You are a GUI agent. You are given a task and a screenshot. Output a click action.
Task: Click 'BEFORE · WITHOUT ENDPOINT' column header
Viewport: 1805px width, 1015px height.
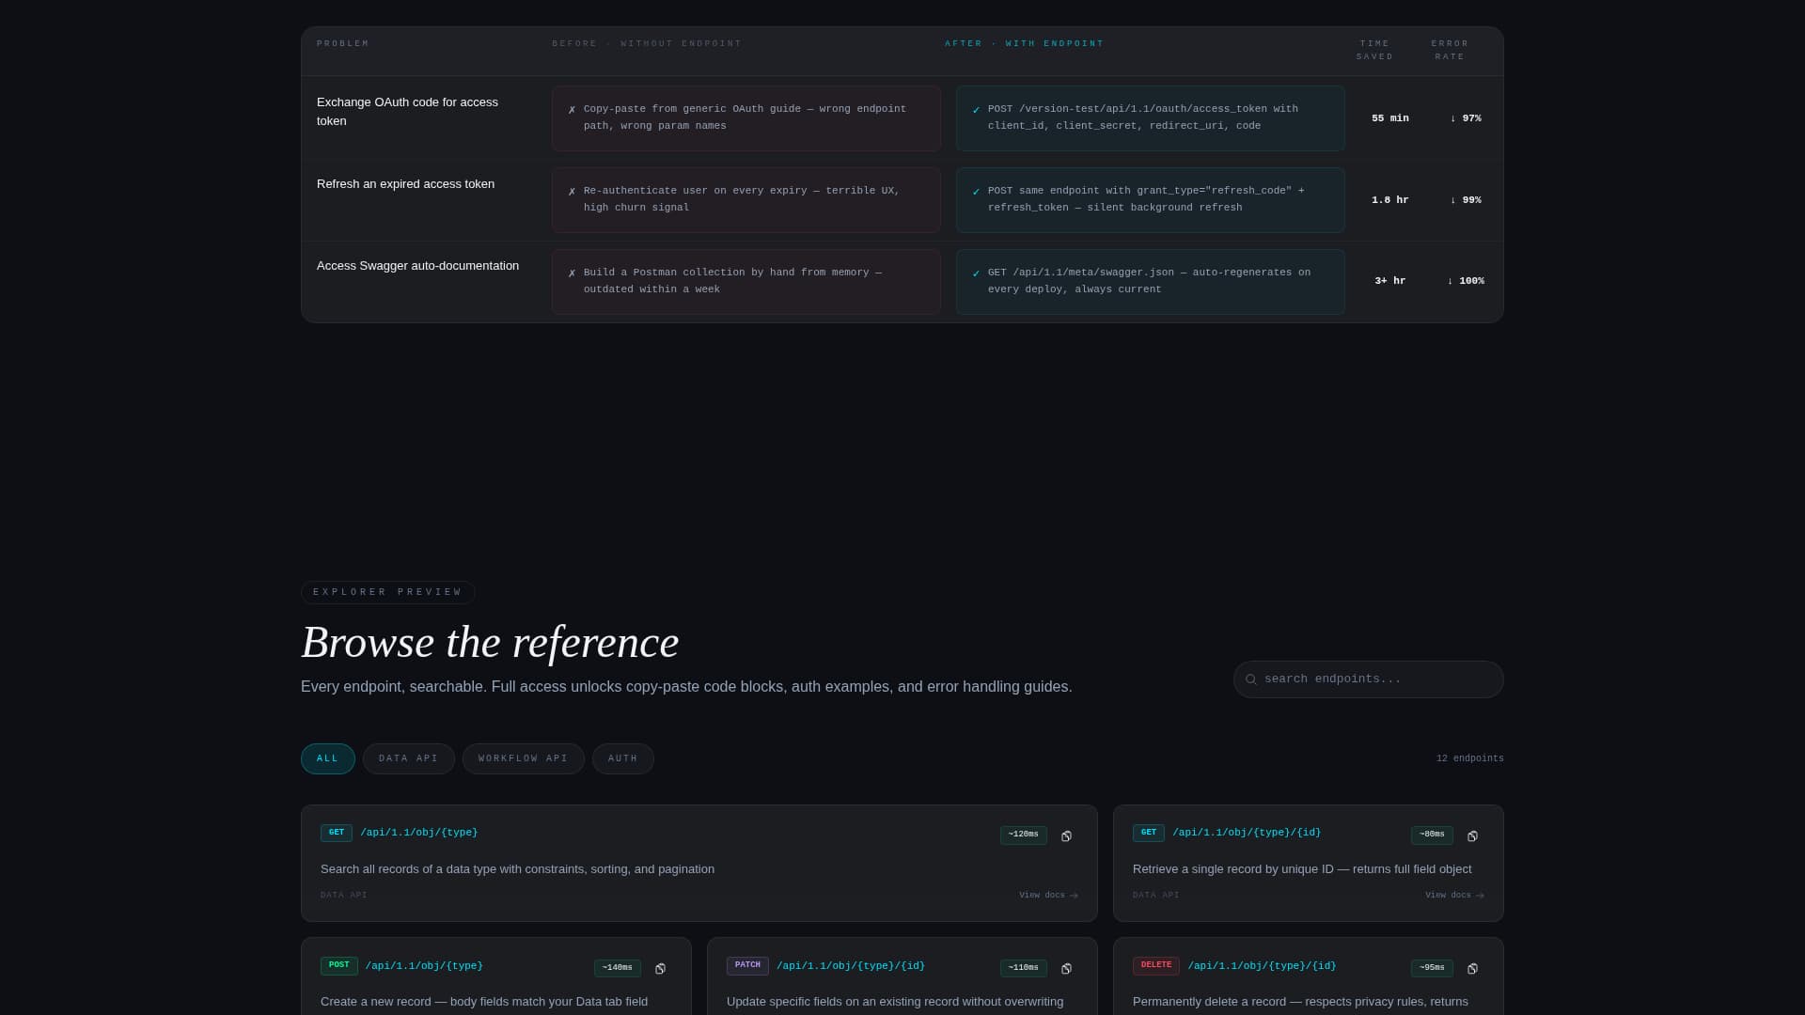(647, 44)
